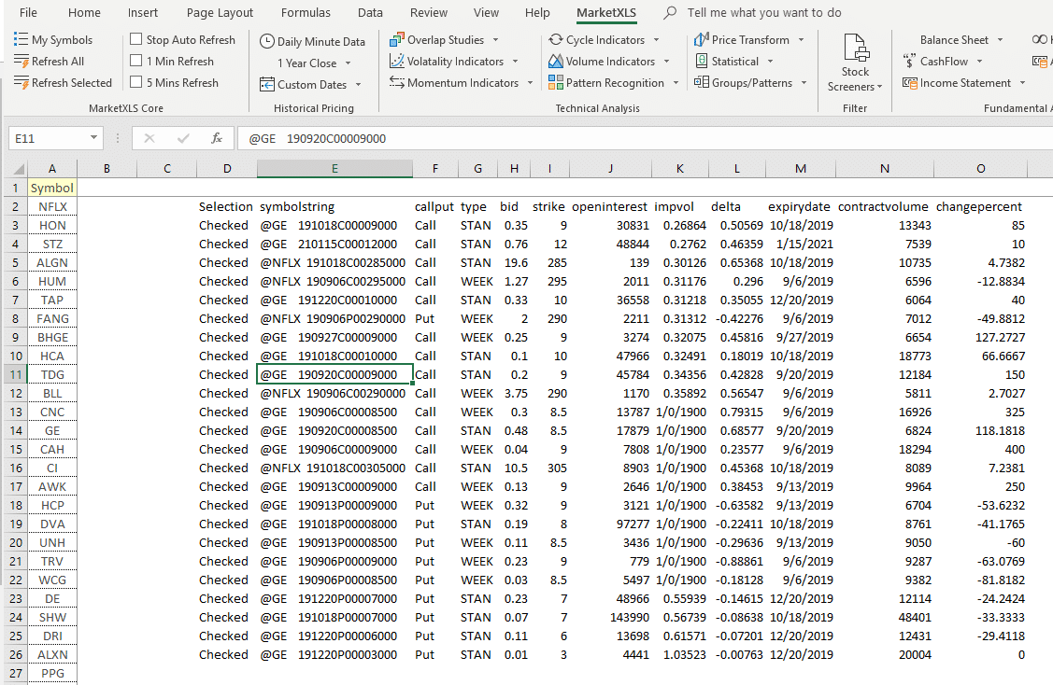Screen dimensions: 1053x685
Task: Expand Overlap Studies dropdown arrow
Action: [x=495, y=39]
